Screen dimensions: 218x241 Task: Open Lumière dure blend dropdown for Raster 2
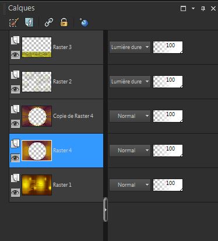pyautogui.click(x=130, y=82)
